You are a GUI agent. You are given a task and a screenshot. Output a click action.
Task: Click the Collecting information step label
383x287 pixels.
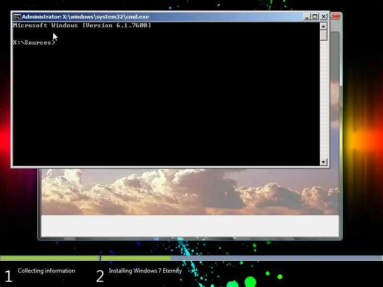pos(46,271)
